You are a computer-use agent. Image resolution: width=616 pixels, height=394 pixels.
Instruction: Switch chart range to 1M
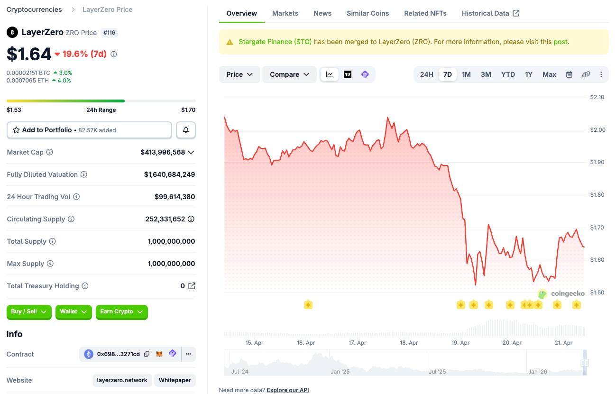(466, 74)
